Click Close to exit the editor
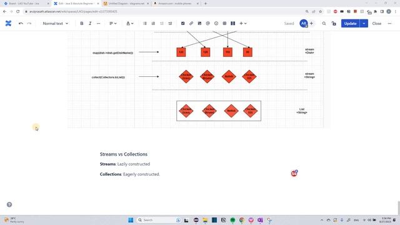400x225 pixels. tap(376, 24)
